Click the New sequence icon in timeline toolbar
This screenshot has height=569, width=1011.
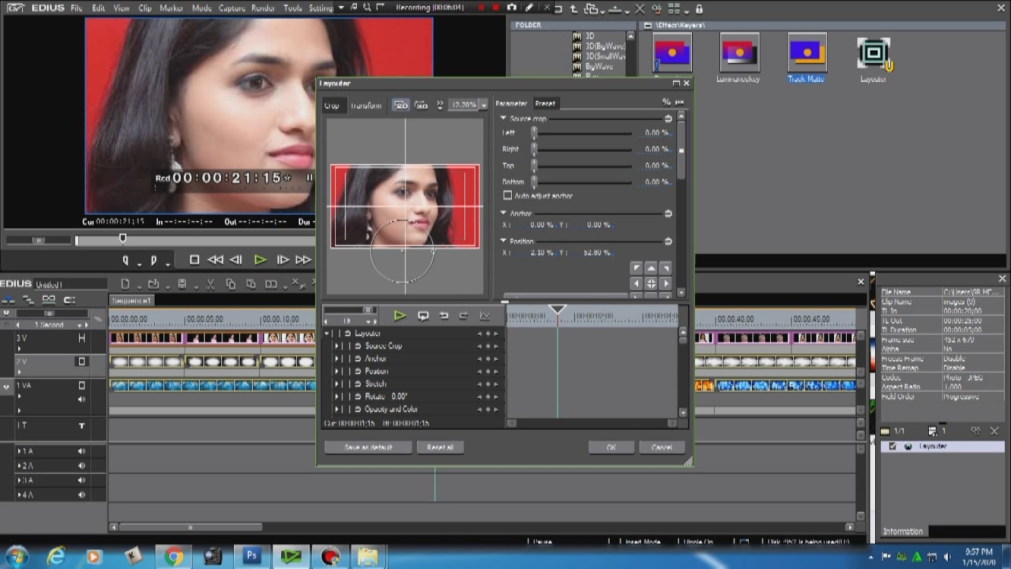click(x=125, y=284)
